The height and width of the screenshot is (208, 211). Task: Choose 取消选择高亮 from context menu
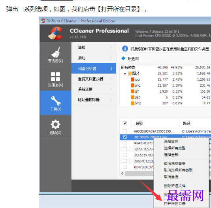tap(175, 164)
